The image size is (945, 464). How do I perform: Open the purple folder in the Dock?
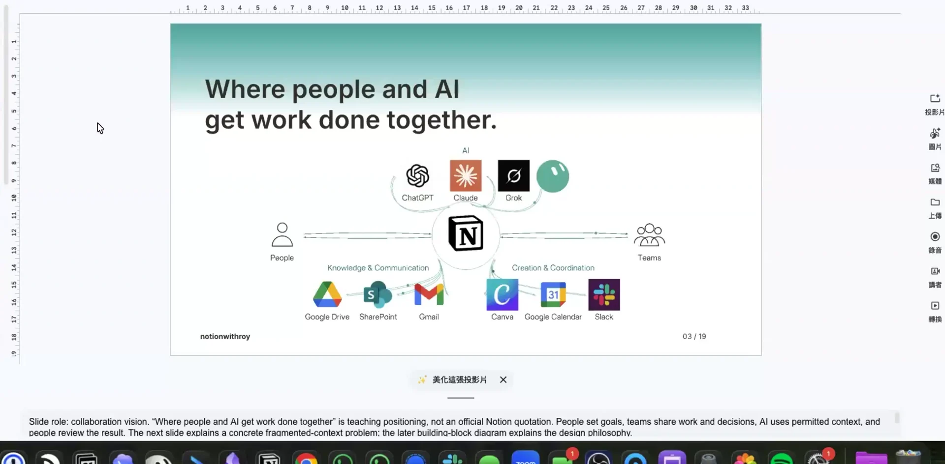871,458
